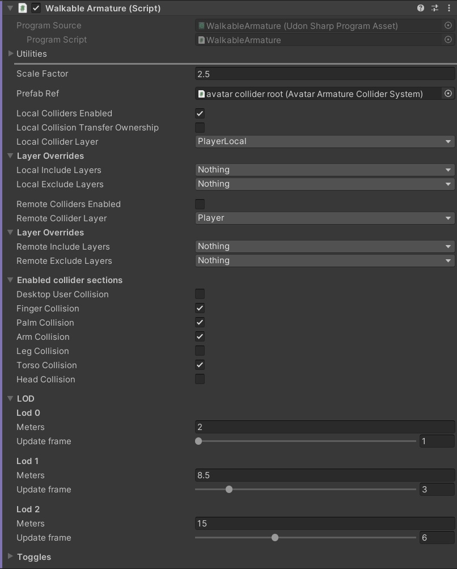Open the object picker for Program Source

pyautogui.click(x=447, y=26)
